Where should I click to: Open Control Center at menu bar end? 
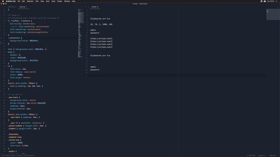[x=276, y=1]
